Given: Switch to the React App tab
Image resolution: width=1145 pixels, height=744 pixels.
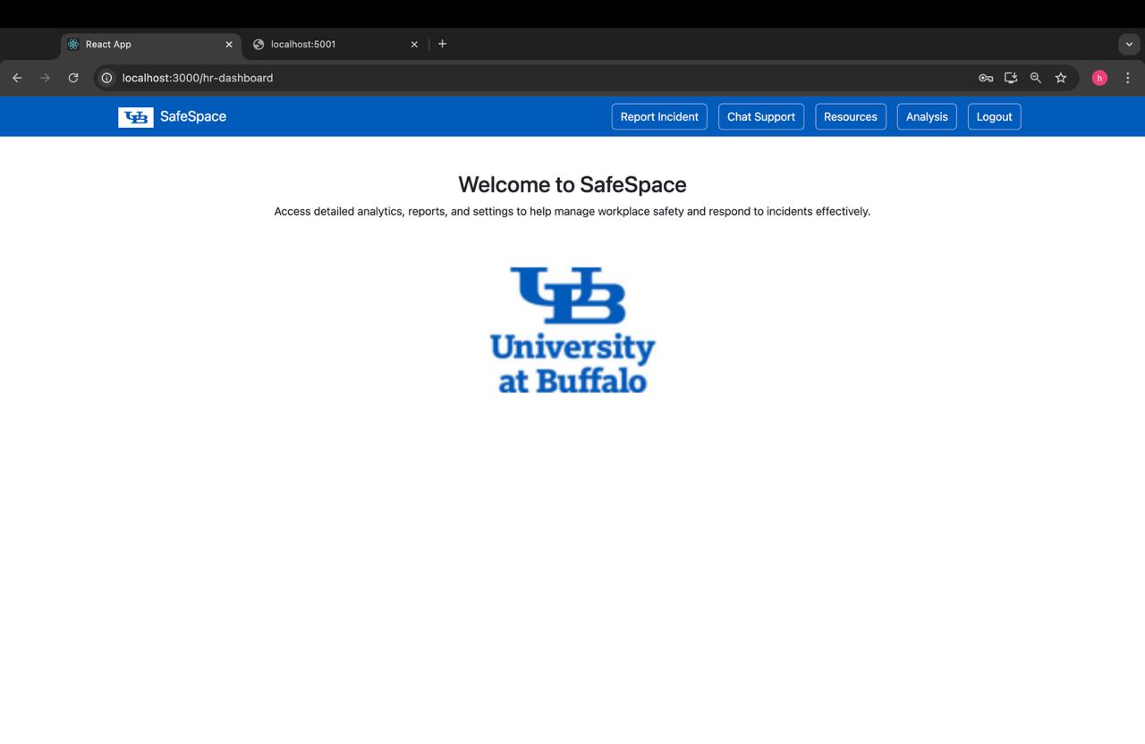Looking at the screenshot, I should 150,44.
